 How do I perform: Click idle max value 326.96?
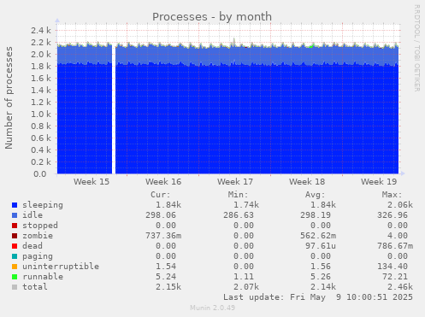click(393, 215)
